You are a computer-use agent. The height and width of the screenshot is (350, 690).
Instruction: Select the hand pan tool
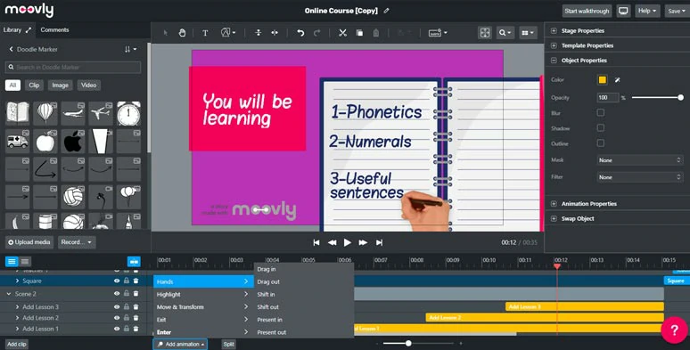[x=182, y=33]
